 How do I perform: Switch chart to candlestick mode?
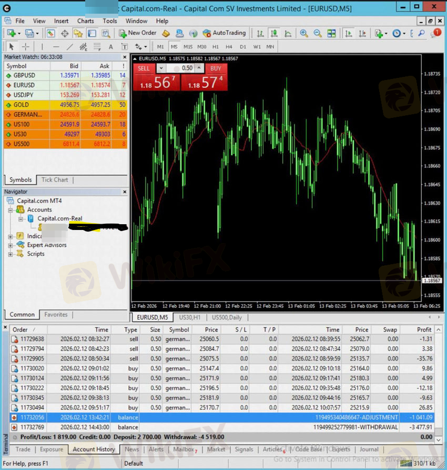[x=274, y=33]
